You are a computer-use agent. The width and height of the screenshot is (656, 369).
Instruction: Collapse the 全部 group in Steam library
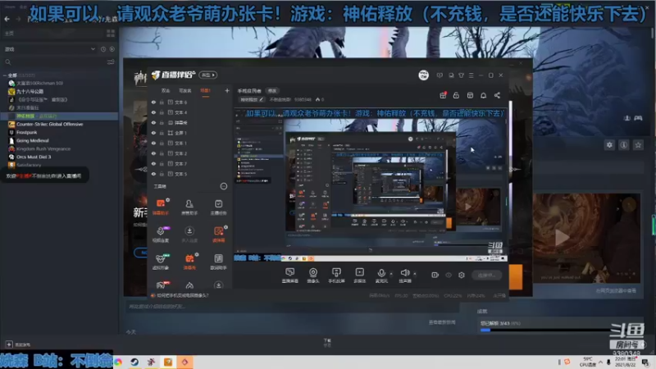tap(5, 75)
